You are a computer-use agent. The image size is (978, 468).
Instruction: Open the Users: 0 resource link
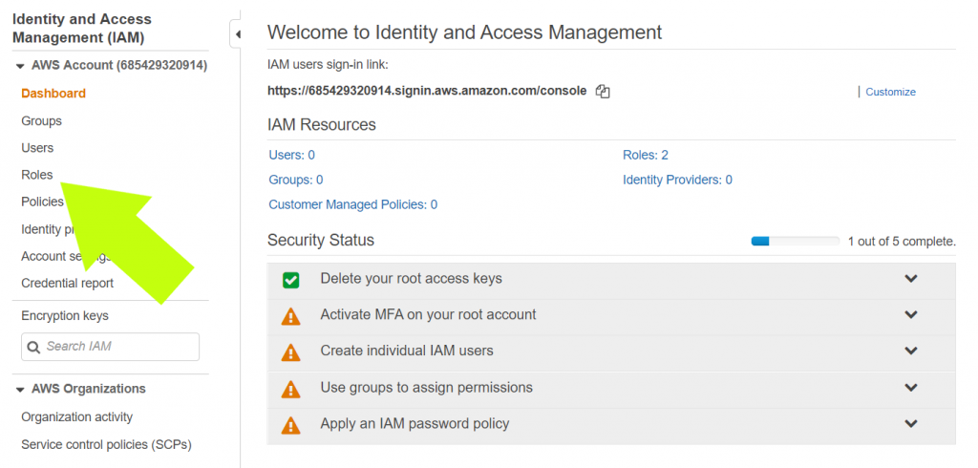292,155
